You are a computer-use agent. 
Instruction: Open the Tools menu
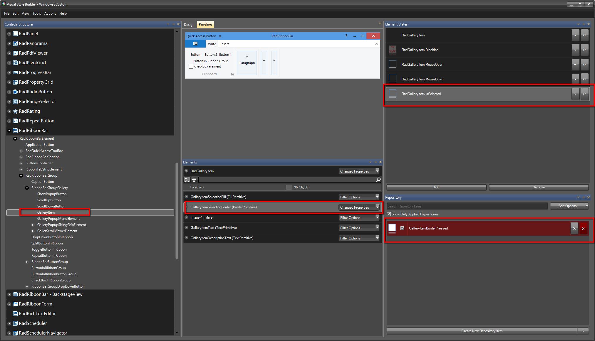point(36,13)
